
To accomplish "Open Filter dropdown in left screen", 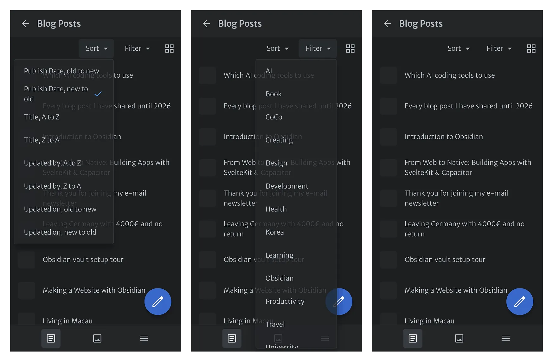I will (x=137, y=48).
